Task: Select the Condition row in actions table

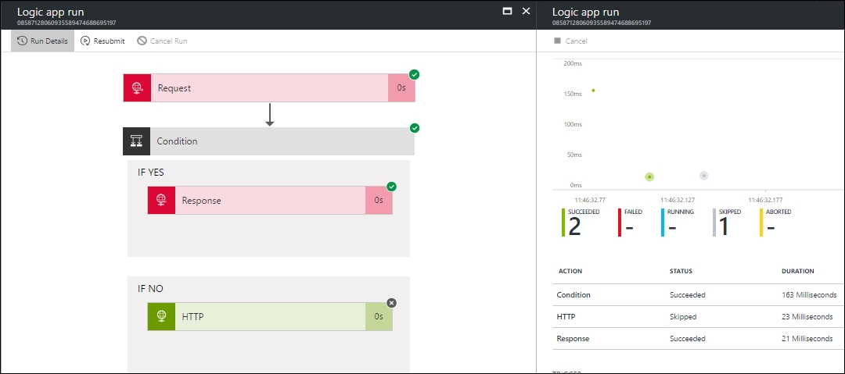Action: [x=699, y=295]
